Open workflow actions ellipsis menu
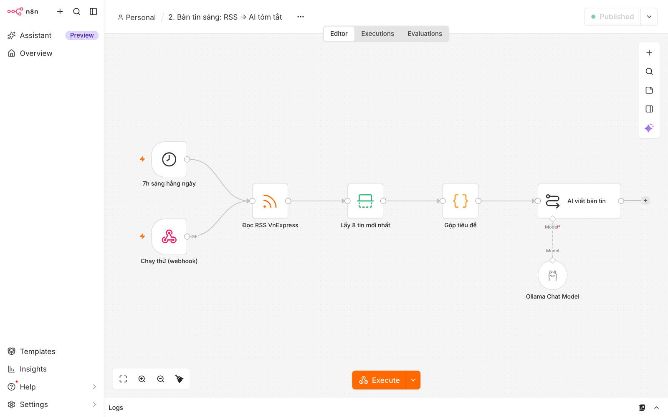Image resolution: width=668 pixels, height=417 pixels. coord(301,17)
